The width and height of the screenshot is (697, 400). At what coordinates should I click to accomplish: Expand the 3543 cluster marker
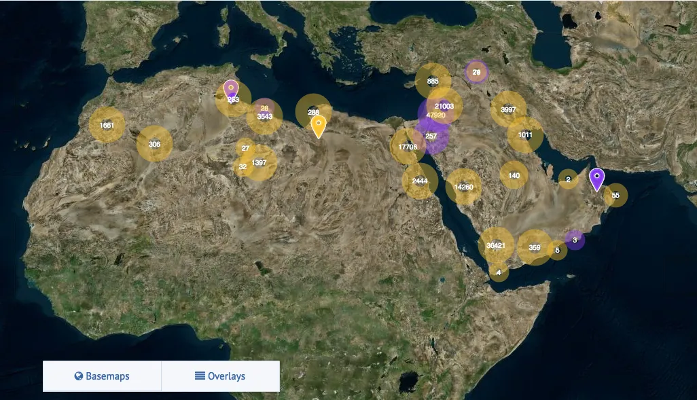[x=264, y=117]
